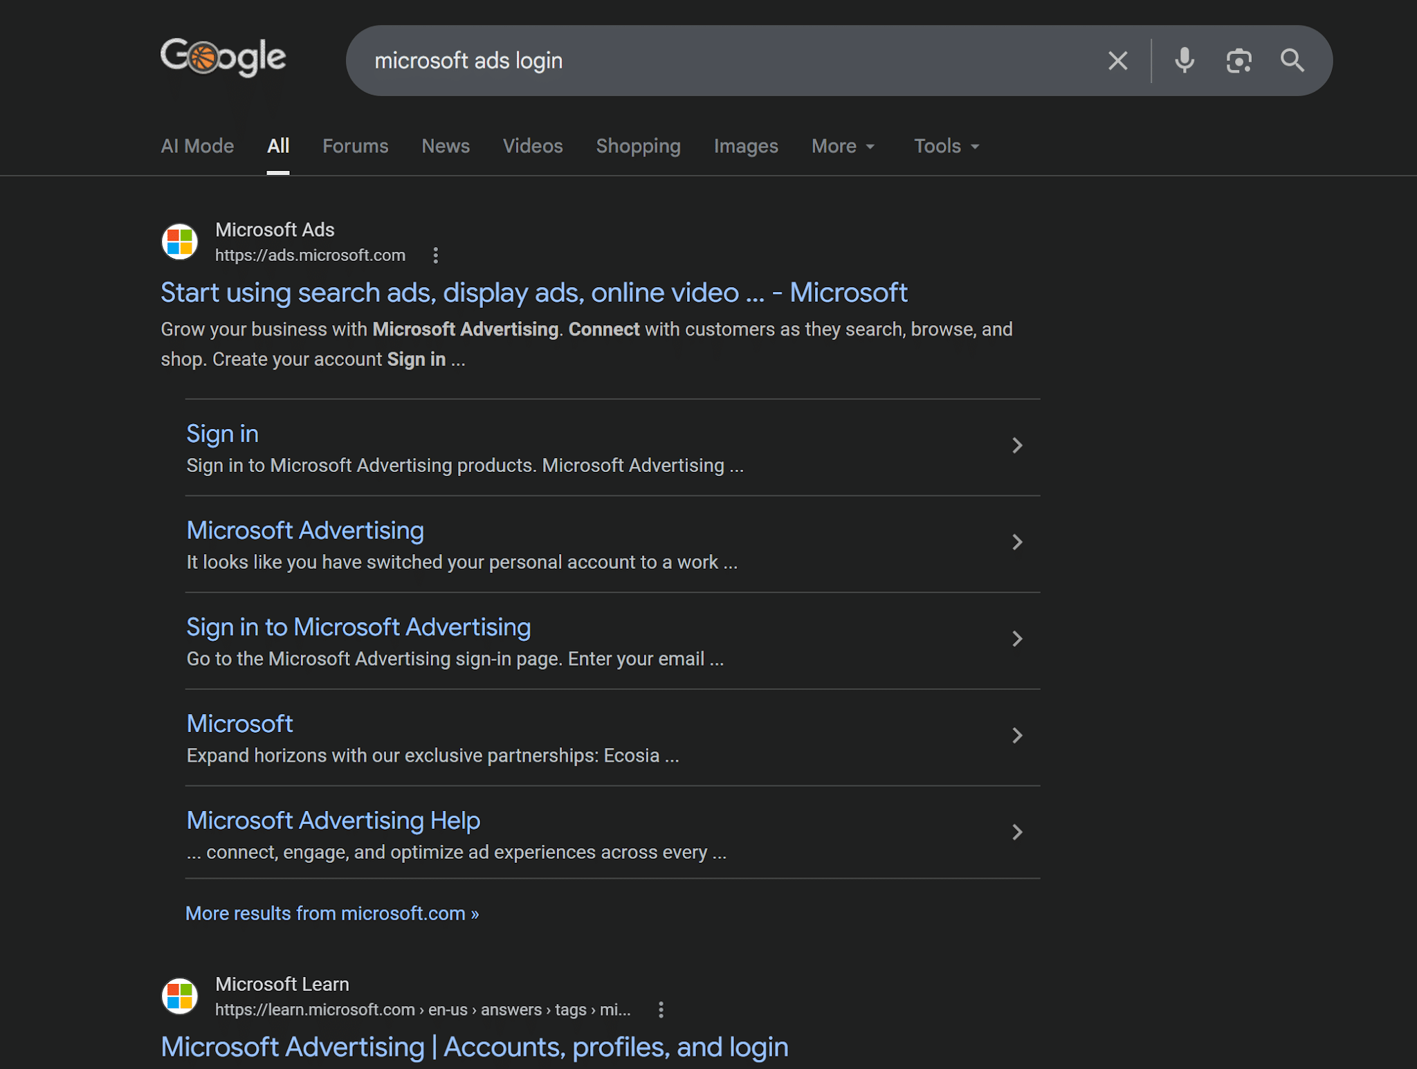Click the learn.microsoft.com breadcrumb URL
Viewport: 1417px width, 1069px height.
tap(423, 1009)
